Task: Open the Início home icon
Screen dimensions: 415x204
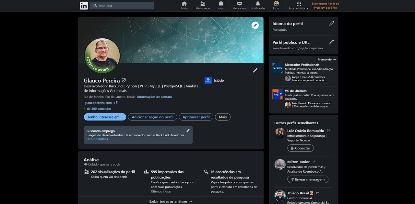Action: (184, 4)
